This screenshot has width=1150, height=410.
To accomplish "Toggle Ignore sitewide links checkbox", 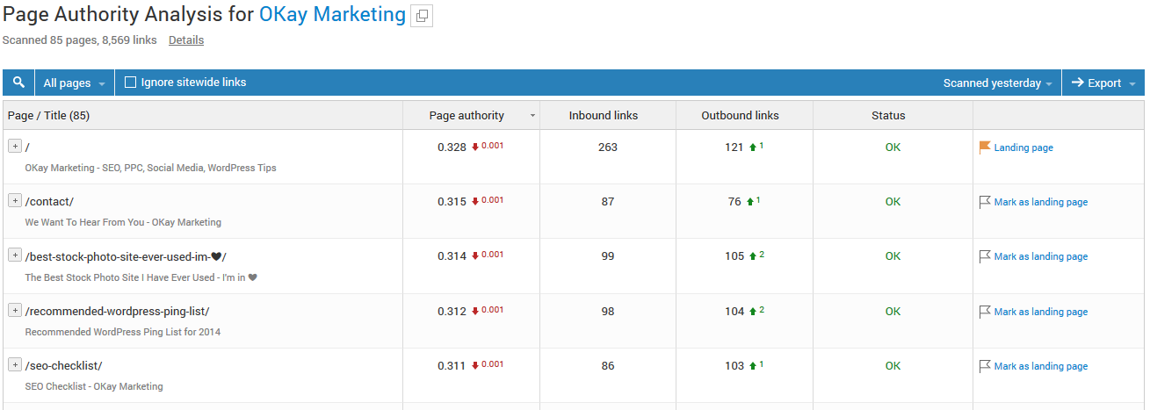I will [x=130, y=83].
